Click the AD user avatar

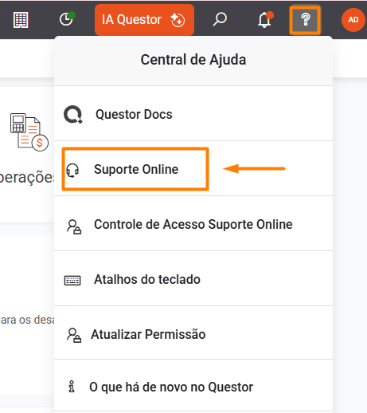(x=353, y=20)
